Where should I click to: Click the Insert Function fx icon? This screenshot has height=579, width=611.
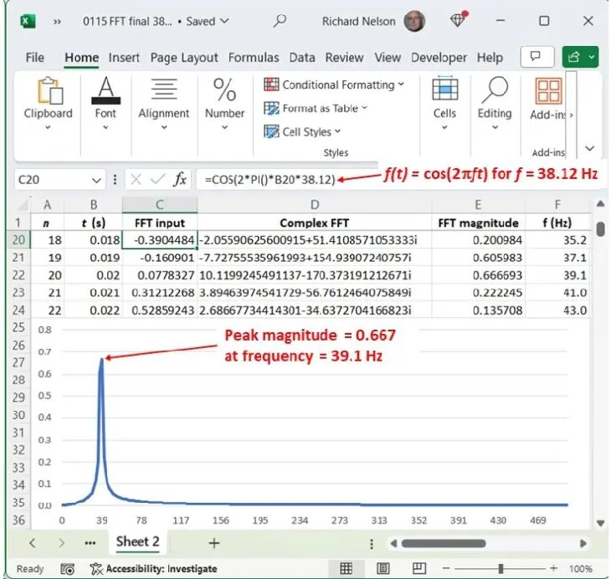180,179
